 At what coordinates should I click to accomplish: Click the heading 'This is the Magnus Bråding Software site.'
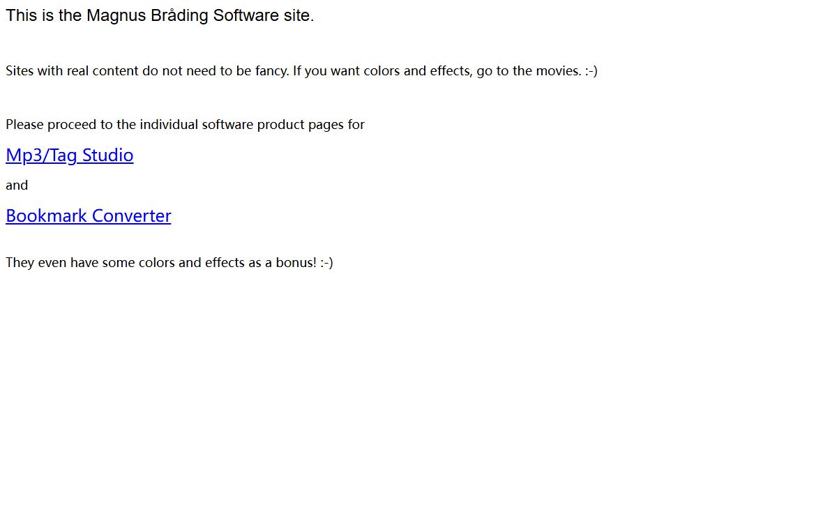click(160, 15)
